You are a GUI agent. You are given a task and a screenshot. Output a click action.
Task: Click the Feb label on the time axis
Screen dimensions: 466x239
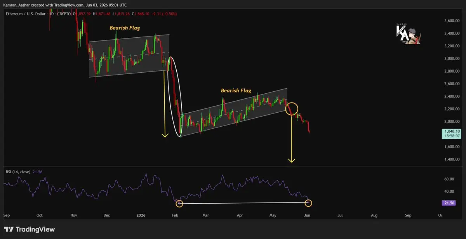pos(175,215)
